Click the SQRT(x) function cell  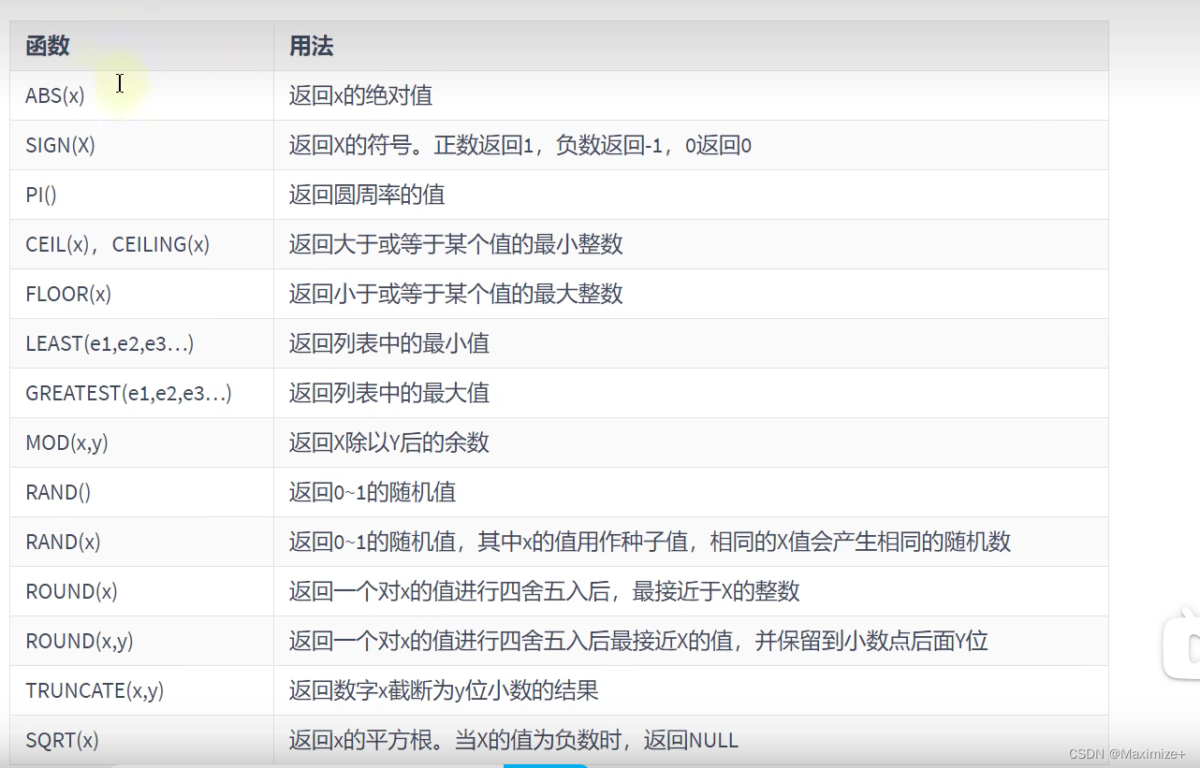(141, 740)
